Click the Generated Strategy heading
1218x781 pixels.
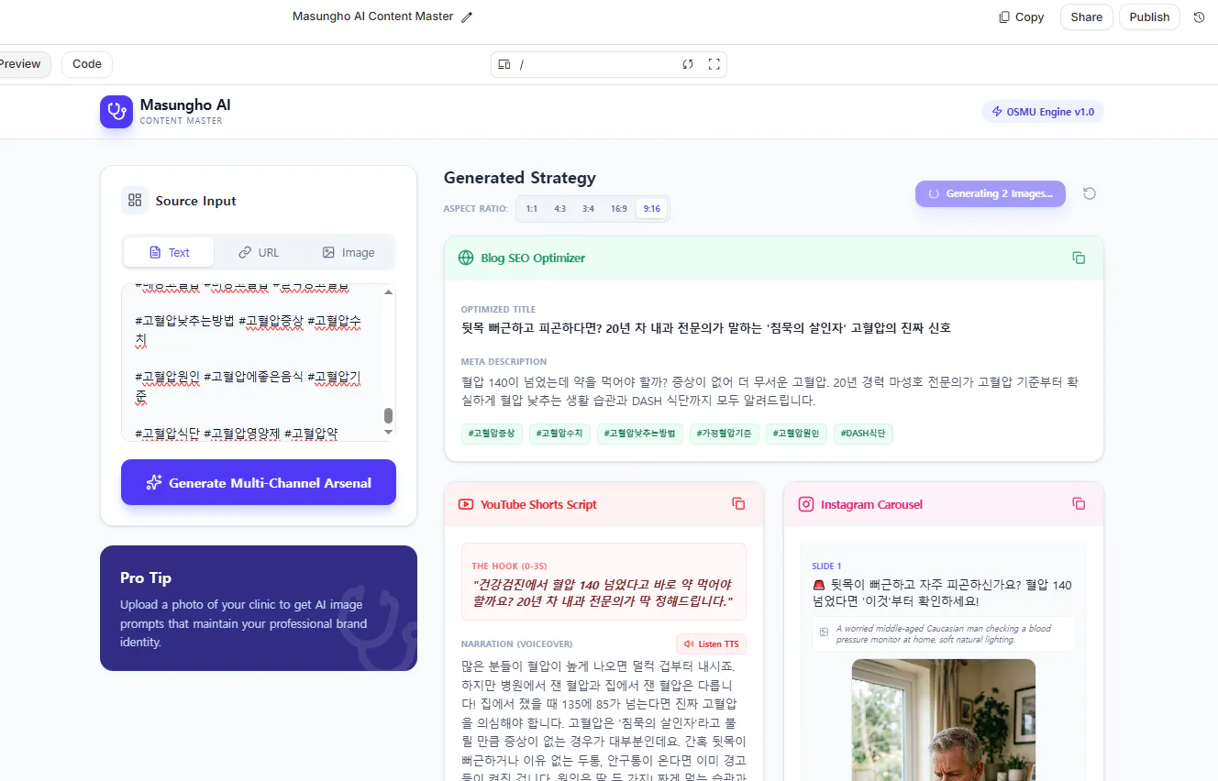[520, 178]
